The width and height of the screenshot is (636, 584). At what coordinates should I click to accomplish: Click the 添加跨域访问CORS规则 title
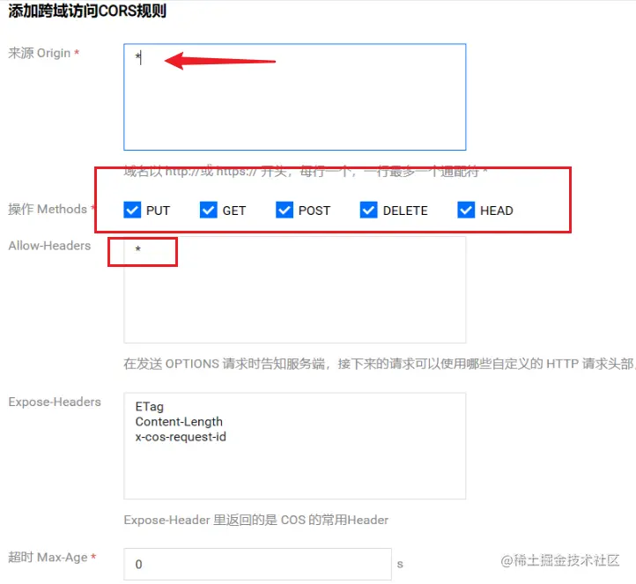(87, 11)
